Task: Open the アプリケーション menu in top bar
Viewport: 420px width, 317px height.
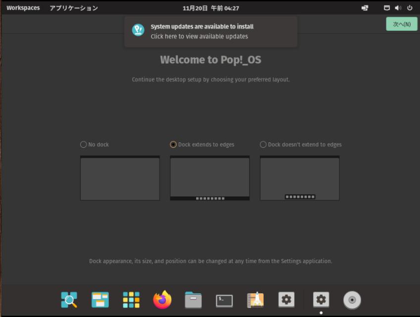Action: tap(74, 8)
